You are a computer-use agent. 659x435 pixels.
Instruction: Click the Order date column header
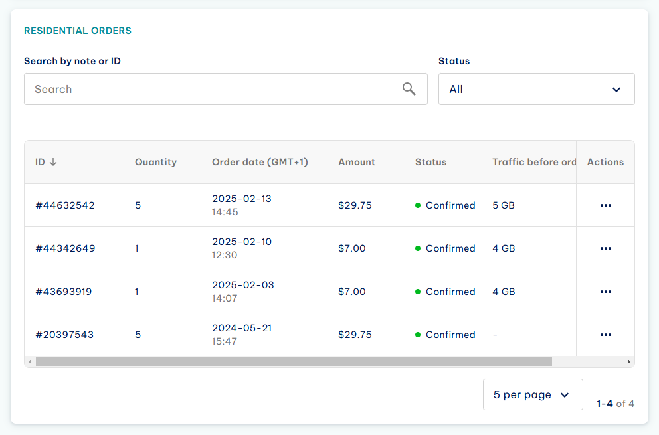tap(260, 162)
